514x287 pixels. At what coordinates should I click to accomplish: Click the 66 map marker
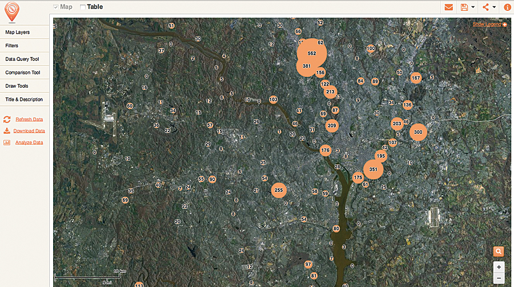[x=298, y=31]
